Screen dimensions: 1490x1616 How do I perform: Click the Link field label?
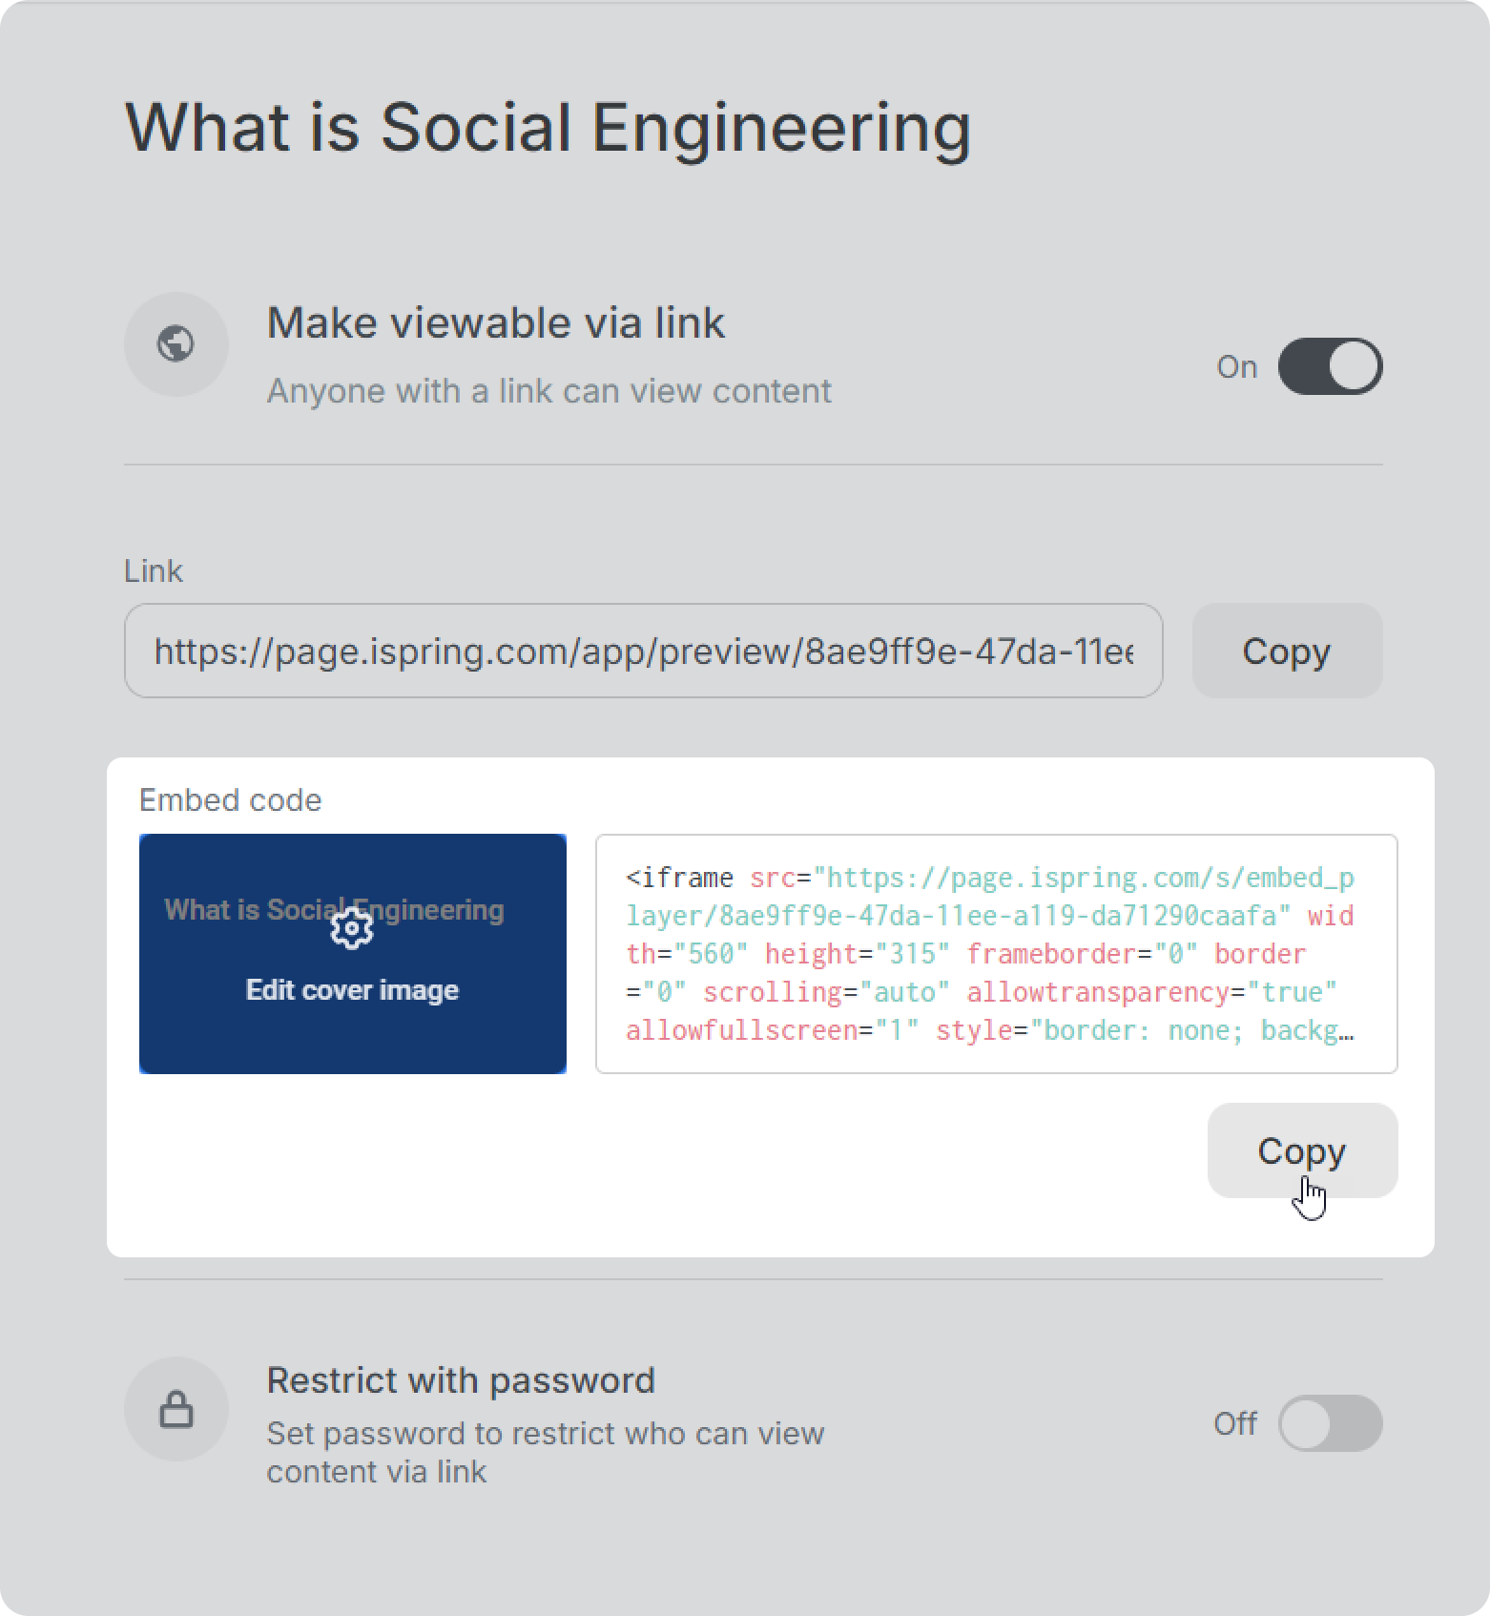pyautogui.click(x=153, y=570)
